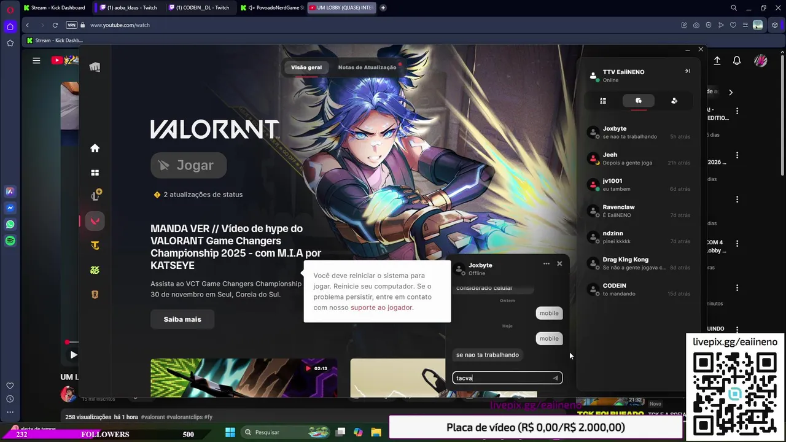Switch to PovoadoNerdGame browser tab
The image size is (786, 442).
tap(272, 8)
